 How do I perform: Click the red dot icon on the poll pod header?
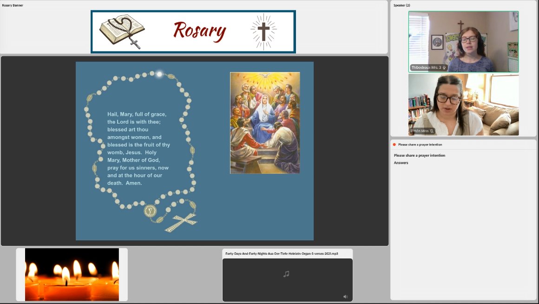(x=394, y=145)
